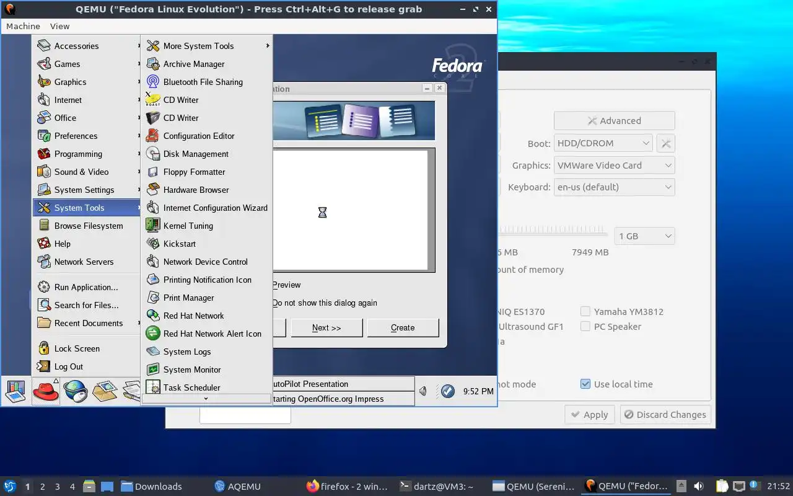793x496 pixels.
Task: Select Log Out from main menu
Action: tap(87, 366)
